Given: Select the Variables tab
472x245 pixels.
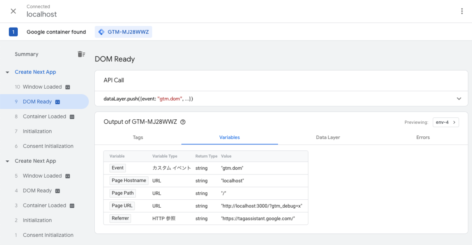Looking at the screenshot, I should point(230,137).
